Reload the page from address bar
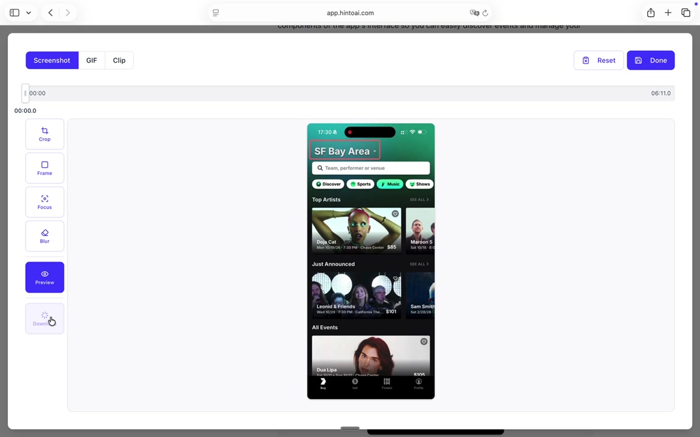Viewport: 700px width, 437px height. pyautogui.click(x=485, y=13)
